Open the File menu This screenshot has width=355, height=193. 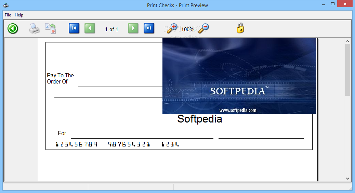pyautogui.click(x=8, y=15)
